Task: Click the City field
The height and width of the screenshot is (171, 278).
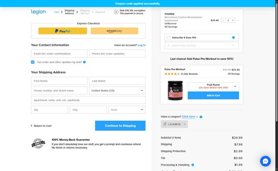Action: (88, 110)
